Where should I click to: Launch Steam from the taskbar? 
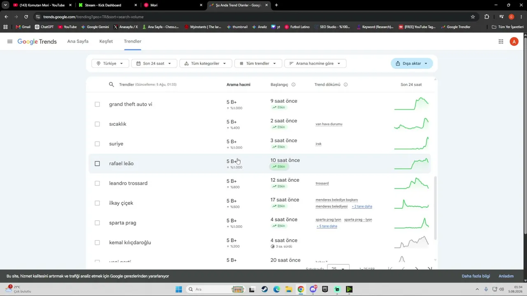264,289
